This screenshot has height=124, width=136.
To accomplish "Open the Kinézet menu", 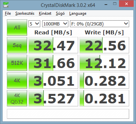I will [x=45, y=13].
